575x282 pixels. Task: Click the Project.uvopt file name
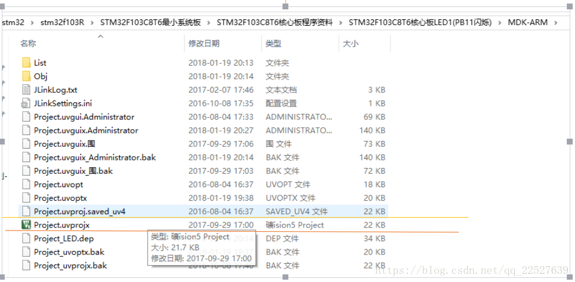click(59, 184)
